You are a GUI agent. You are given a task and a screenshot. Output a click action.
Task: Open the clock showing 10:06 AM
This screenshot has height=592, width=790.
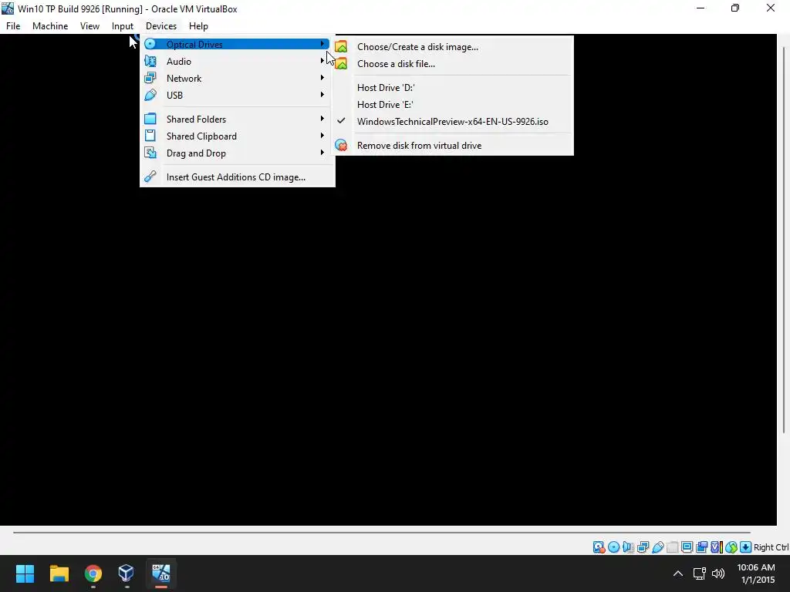pyautogui.click(x=756, y=573)
